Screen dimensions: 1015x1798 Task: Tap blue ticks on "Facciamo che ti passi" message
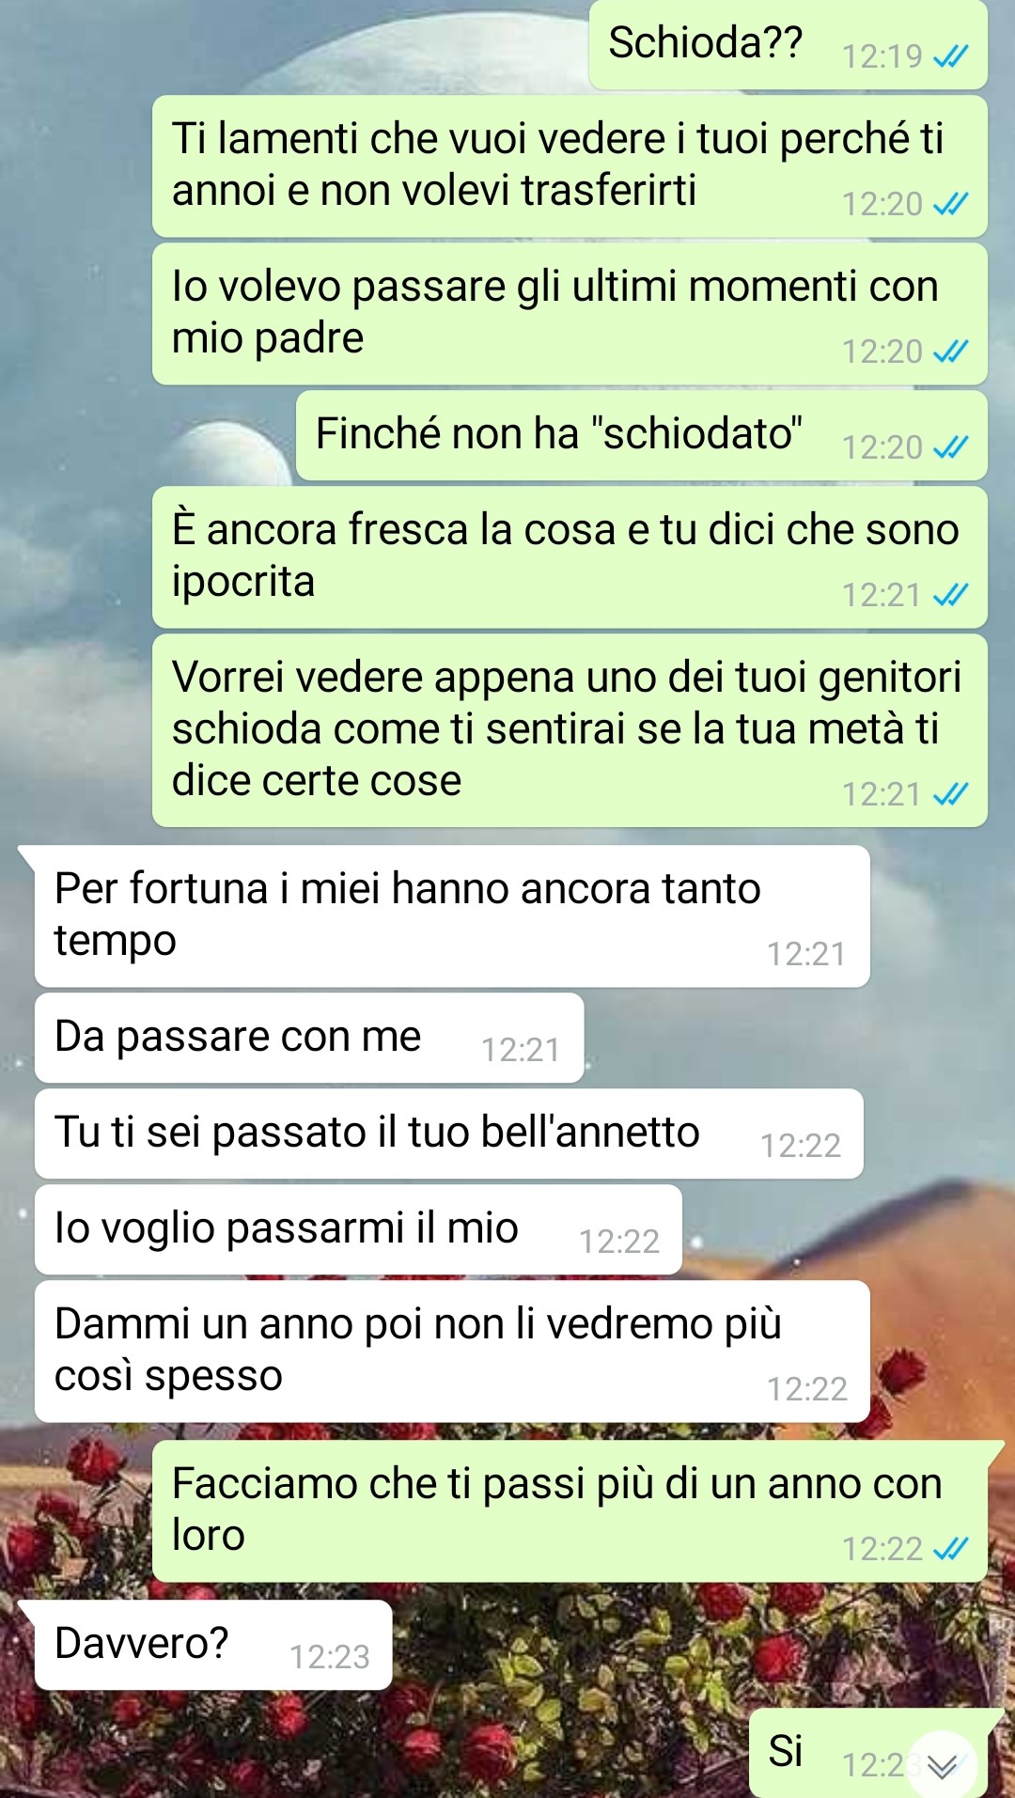coord(950,1549)
